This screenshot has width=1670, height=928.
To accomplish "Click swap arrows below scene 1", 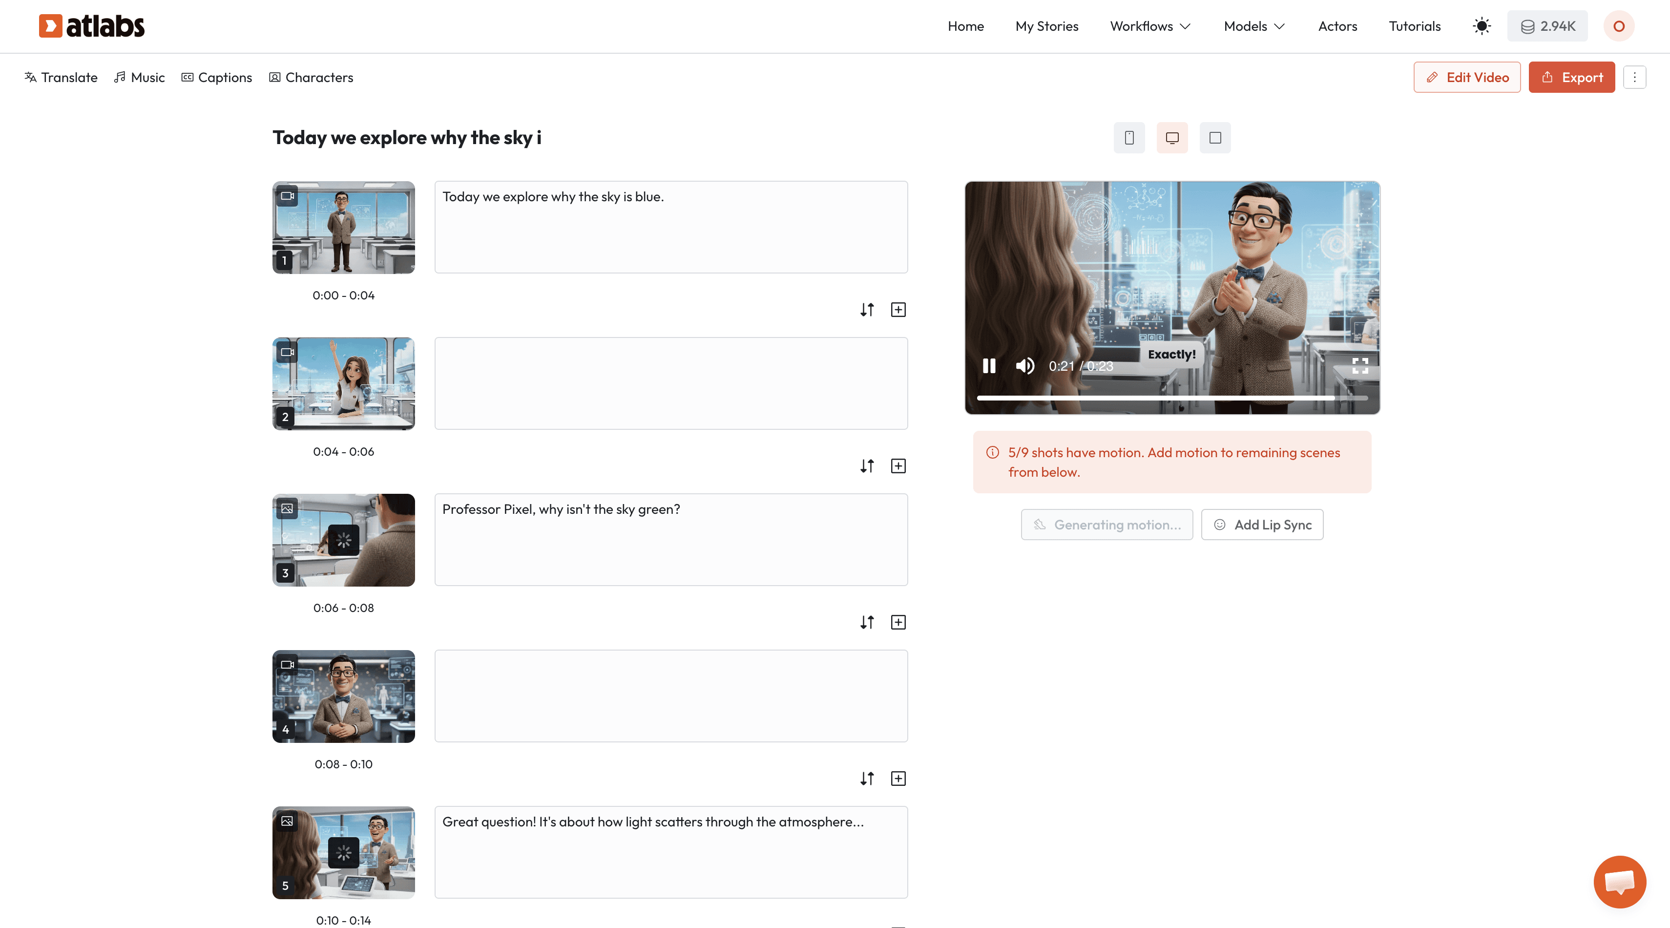I will click(x=867, y=310).
